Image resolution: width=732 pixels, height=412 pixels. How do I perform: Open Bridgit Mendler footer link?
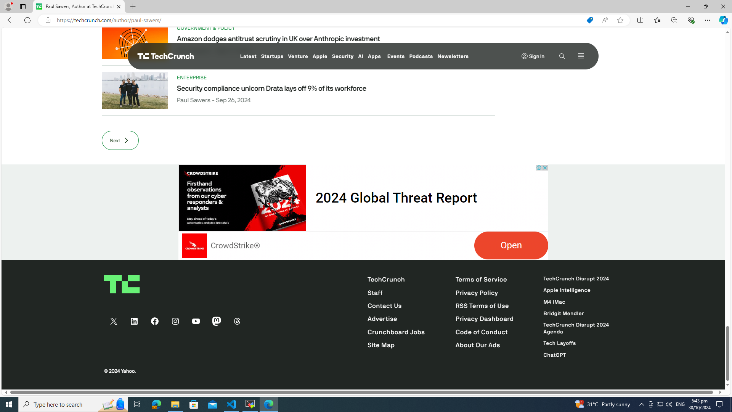coord(563,314)
